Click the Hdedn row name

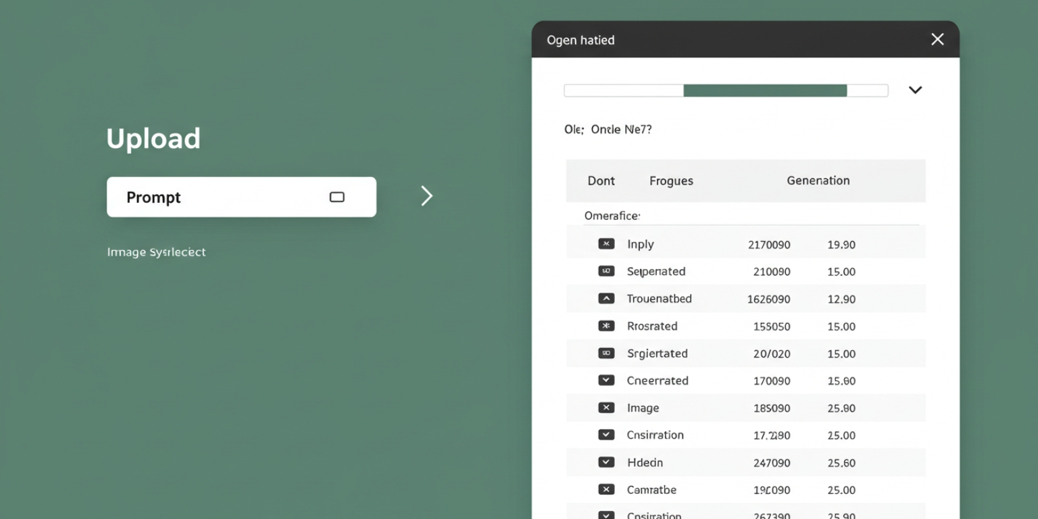(645, 463)
